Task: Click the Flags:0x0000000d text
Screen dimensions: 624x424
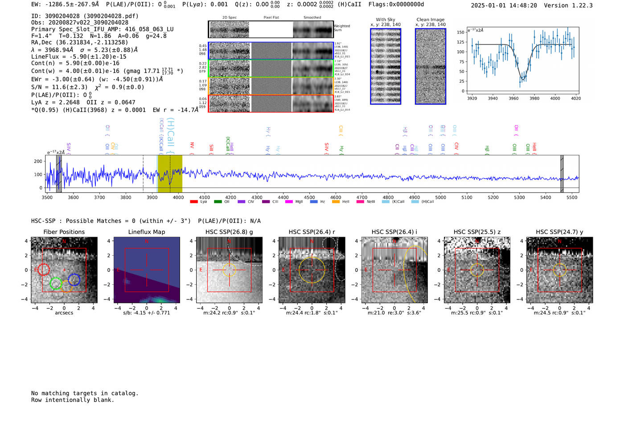Action: click(396, 4)
